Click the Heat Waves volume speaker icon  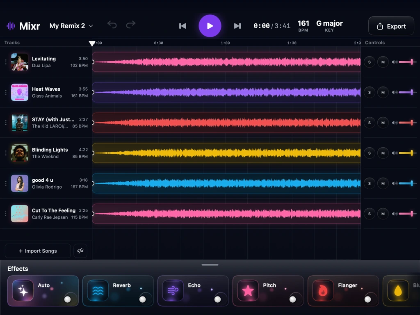[x=394, y=92]
